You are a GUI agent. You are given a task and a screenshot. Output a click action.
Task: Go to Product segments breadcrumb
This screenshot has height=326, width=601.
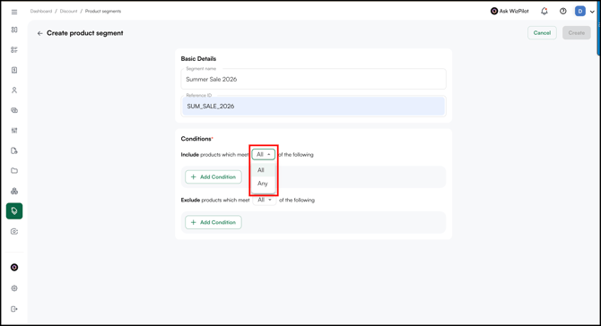[103, 11]
